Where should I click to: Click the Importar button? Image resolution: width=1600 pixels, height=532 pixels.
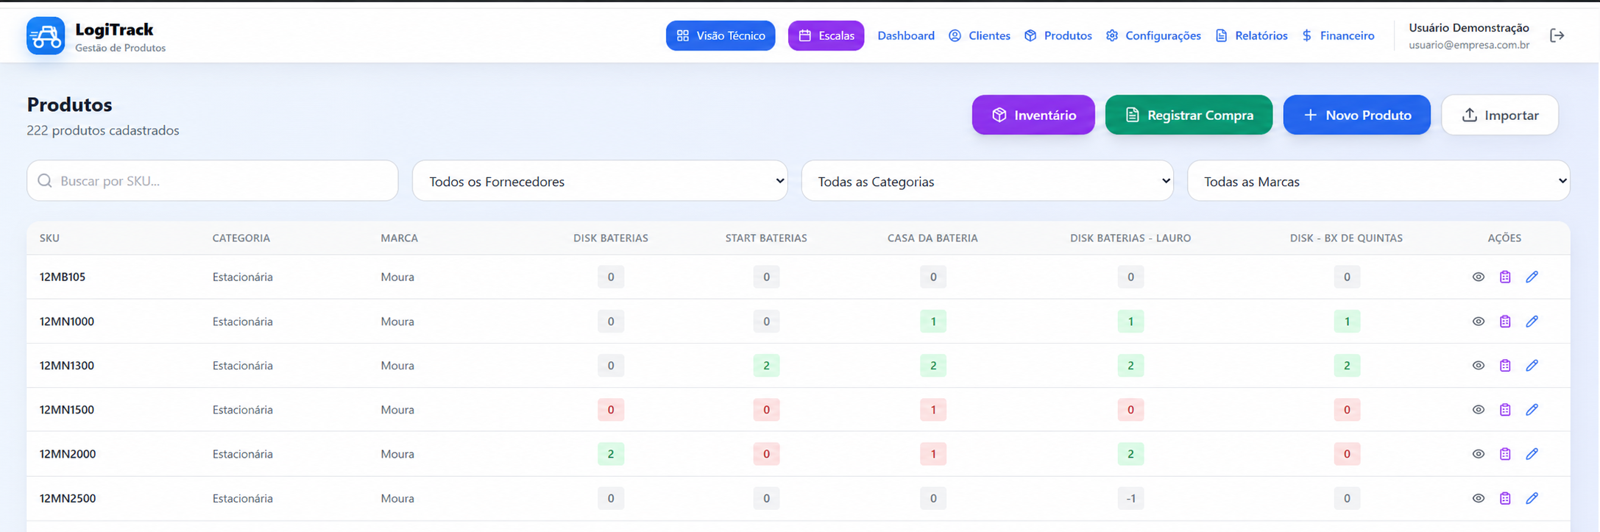[x=1500, y=115]
